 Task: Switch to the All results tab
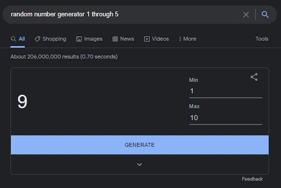[x=18, y=39]
